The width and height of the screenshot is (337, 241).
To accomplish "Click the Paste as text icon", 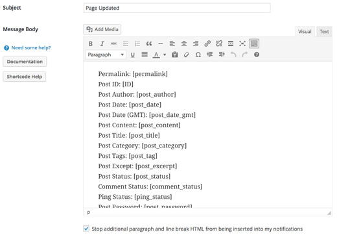I will click(175, 55).
